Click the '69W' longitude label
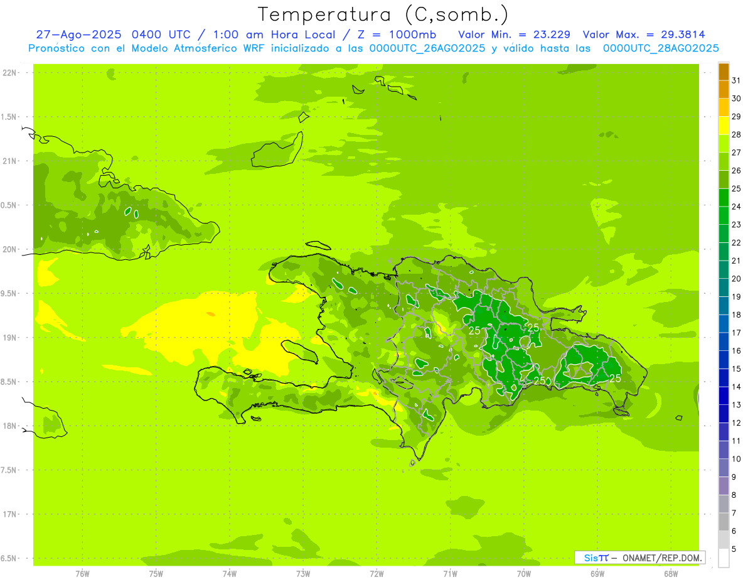 click(597, 574)
